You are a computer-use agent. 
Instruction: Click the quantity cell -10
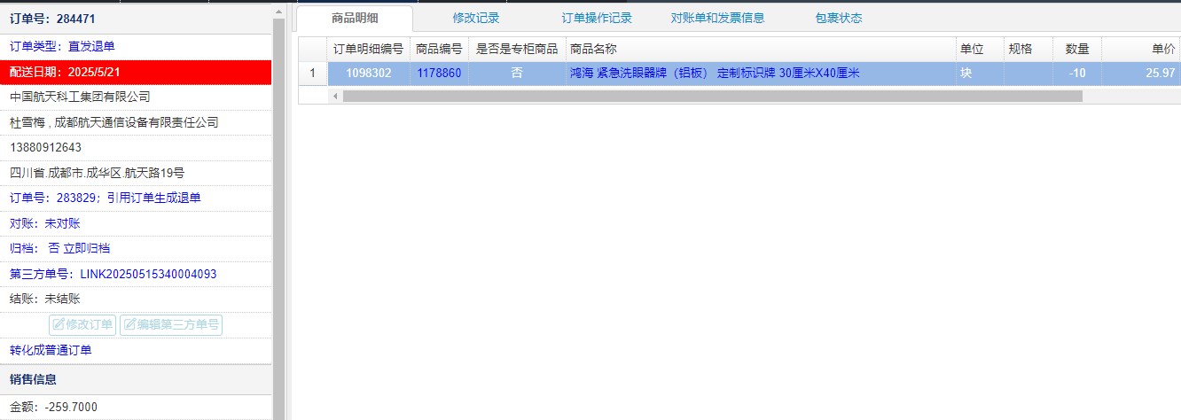1077,74
